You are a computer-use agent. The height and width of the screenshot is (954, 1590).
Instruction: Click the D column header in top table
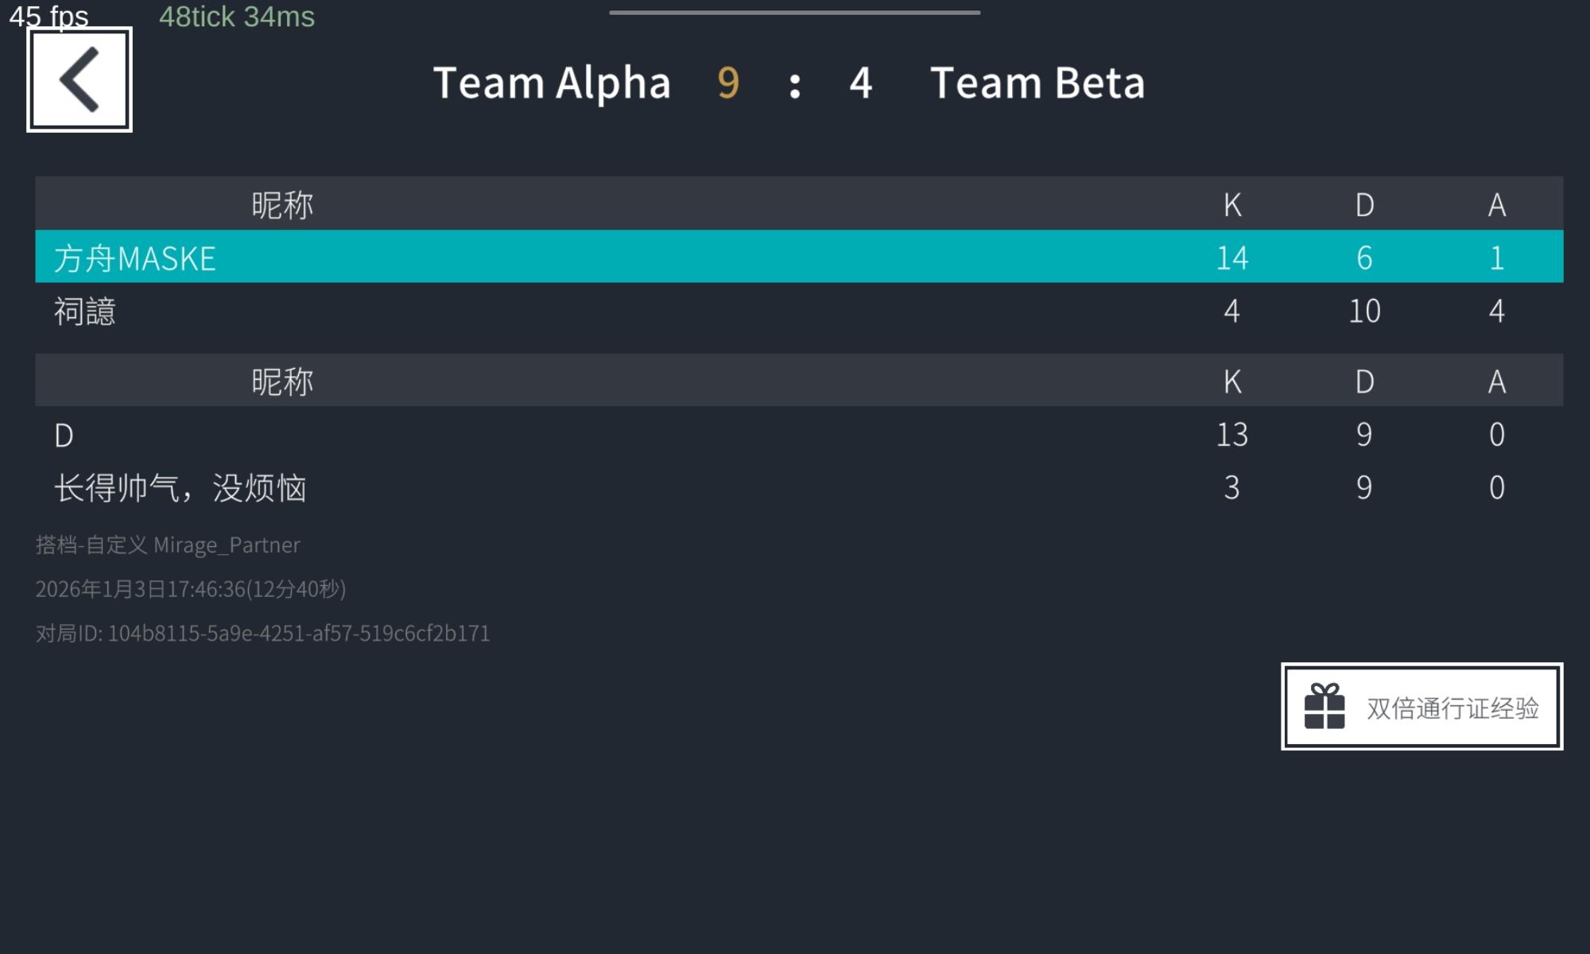[1364, 205]
